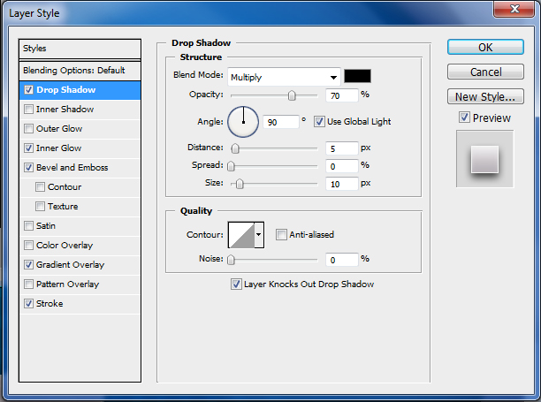Screen dimensions: 541x402
Task: Click the Distance slider handle
Action: coord(235,148)
